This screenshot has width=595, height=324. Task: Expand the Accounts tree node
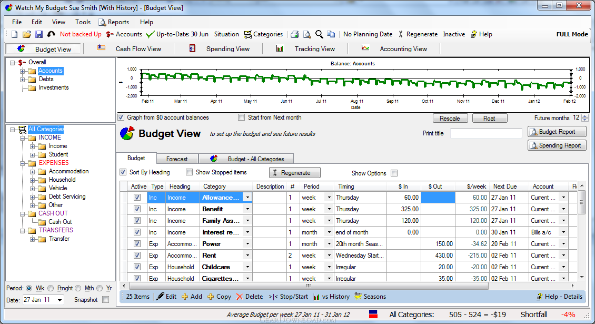click(23, 71)
